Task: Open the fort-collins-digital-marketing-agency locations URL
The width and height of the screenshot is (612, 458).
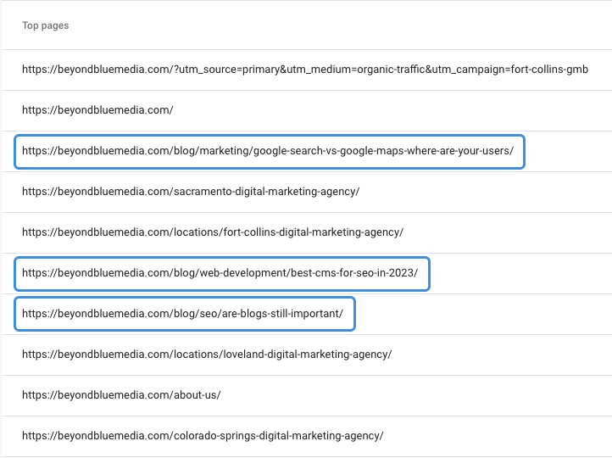Action: click(x=213, y=232)
